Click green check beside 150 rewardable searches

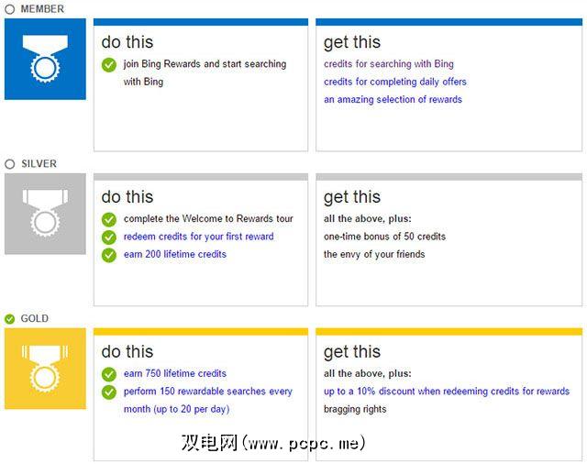(x=109, y=392)
